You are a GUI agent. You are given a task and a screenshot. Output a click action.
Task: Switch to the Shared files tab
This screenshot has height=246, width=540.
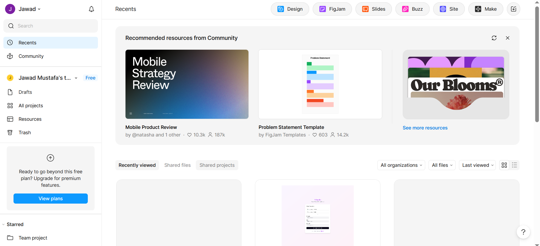pyautogui.click(x=177, y=165)
